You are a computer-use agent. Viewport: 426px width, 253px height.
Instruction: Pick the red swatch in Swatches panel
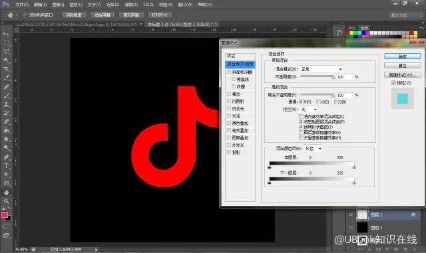(347, 33)
